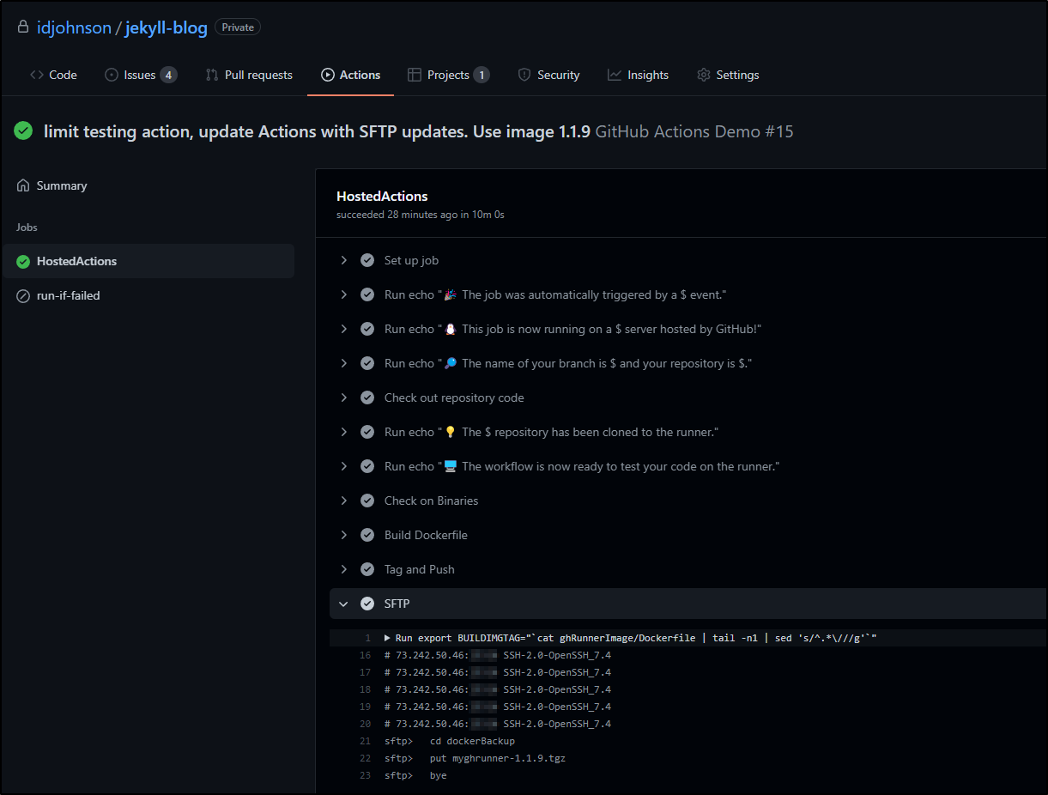Screen dimensions: 1048x795
Task: Open the idjohnson owner profile link
Action: tap(74, 27)
